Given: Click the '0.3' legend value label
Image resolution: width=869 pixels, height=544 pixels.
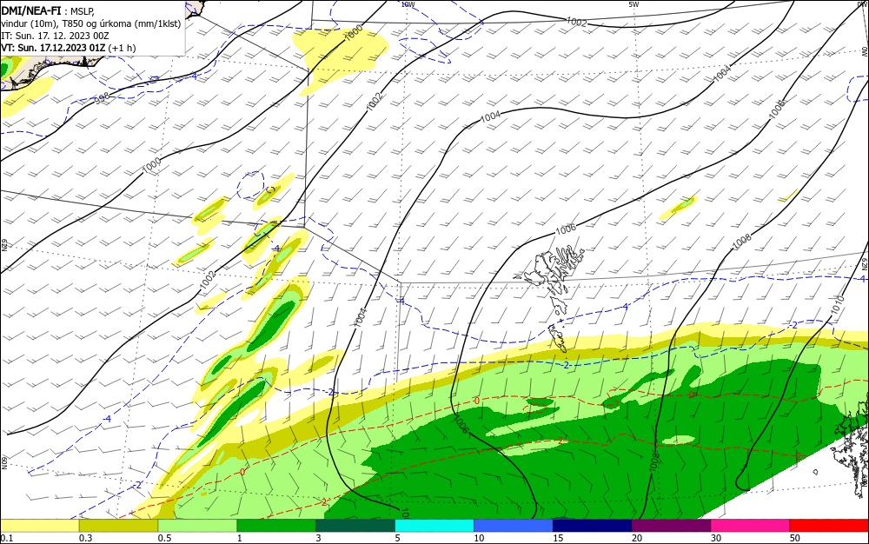Looking at the screenshot, I should (x=85, y=538).
